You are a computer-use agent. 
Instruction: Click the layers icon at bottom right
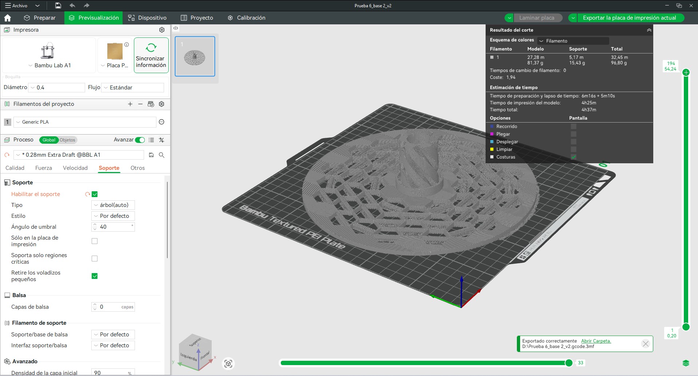pyautogui.click(x=686, y=363)
